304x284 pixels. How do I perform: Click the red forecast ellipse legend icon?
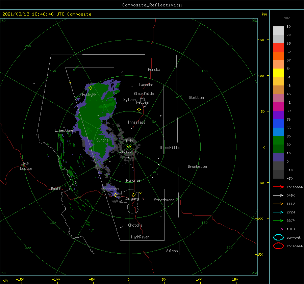click(x=278, y=246)
